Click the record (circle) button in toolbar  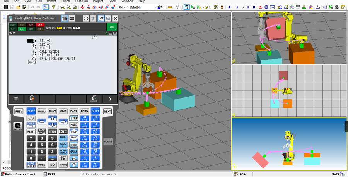[229, 7]
